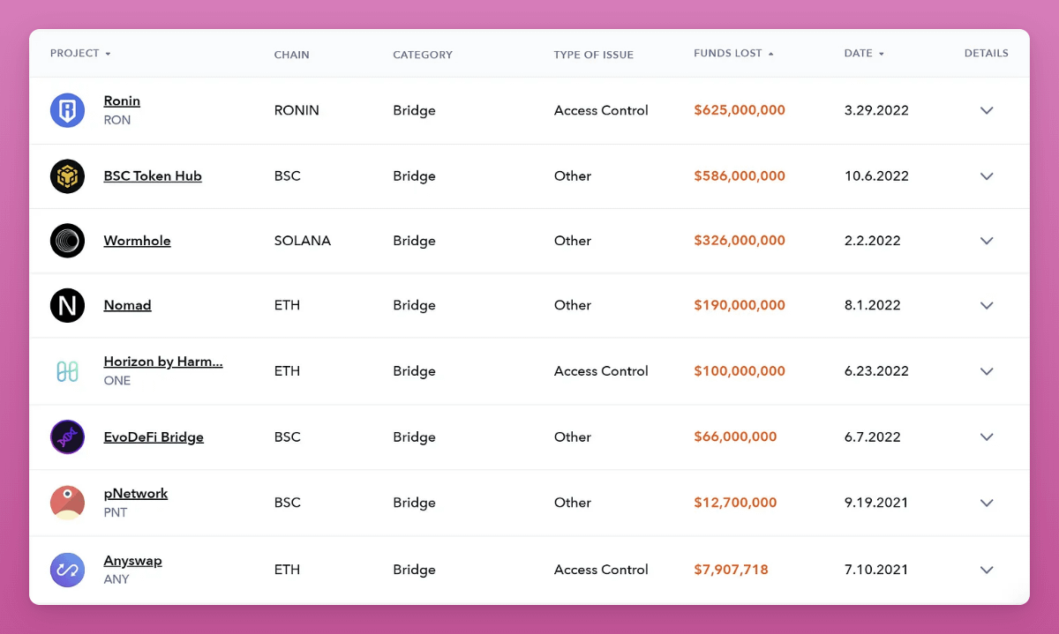Click the Wormhole circular logo icon
This screenshot has width=1059, height=634.
click(67, 241)
